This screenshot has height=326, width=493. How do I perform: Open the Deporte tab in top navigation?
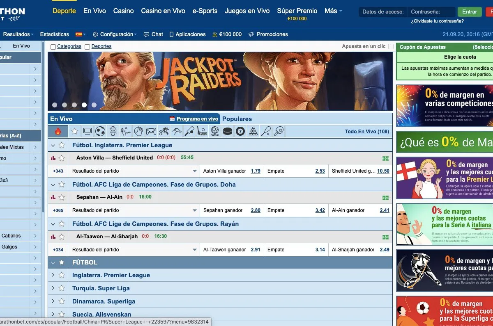[64, 11]
